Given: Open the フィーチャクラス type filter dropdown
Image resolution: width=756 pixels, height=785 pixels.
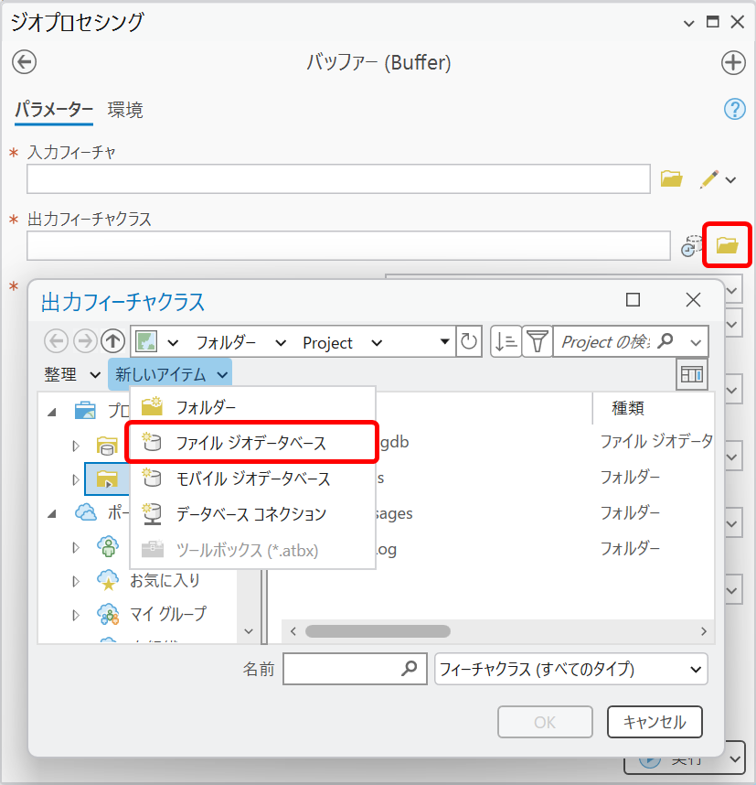Looking at the screenshot, I should pyautogui.click(x=571, y=669).
